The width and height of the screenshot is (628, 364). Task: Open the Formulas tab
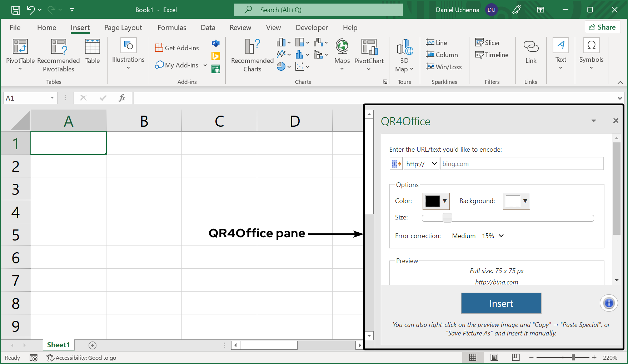[172, 27]
